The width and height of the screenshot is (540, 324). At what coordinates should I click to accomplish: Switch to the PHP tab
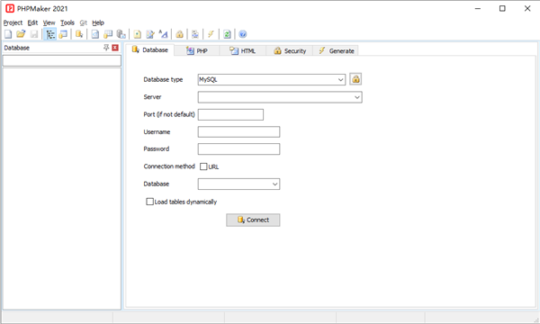coord(196,50)
